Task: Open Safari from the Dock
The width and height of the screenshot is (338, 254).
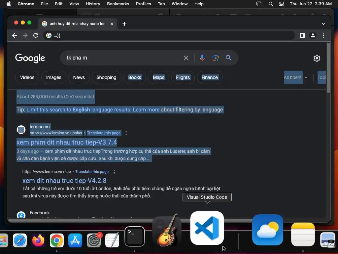Action: [20, 240]
